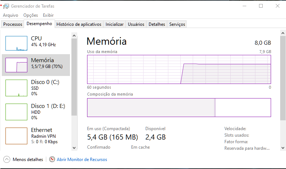Click main panel scroll down arrow
This screenshot has width=286, height=169.
point(283,148)
